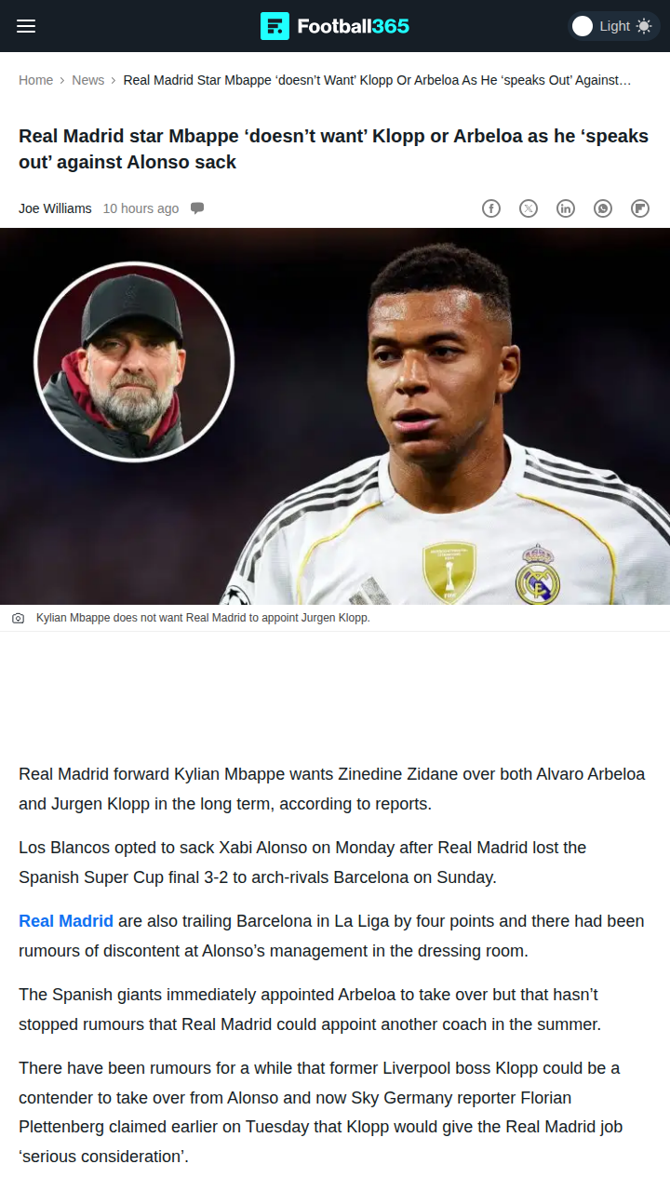Open the comments speech bubble
The width and height of the screenshot is (670, 1191).
point(197,208)
